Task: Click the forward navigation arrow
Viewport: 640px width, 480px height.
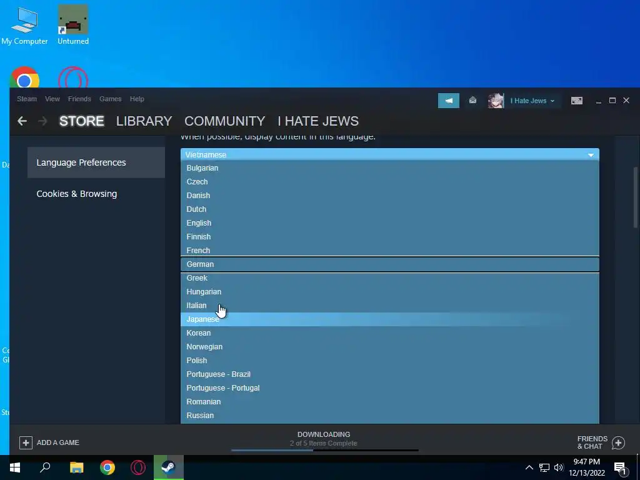Action: pyautogui.click(x=42, y=121)
